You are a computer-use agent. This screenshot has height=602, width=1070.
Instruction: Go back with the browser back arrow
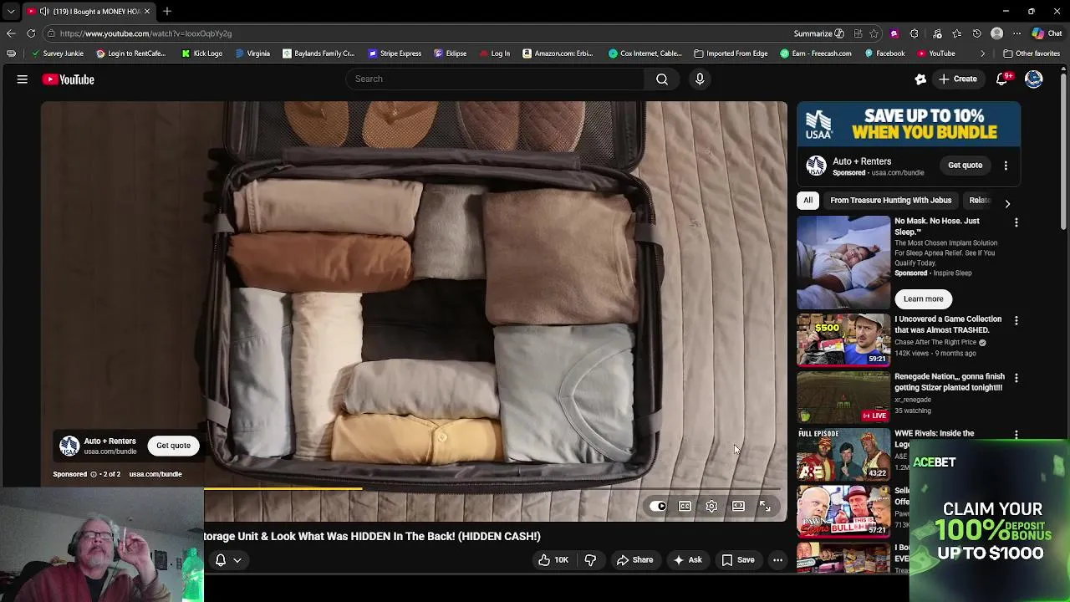click(11, 33)
